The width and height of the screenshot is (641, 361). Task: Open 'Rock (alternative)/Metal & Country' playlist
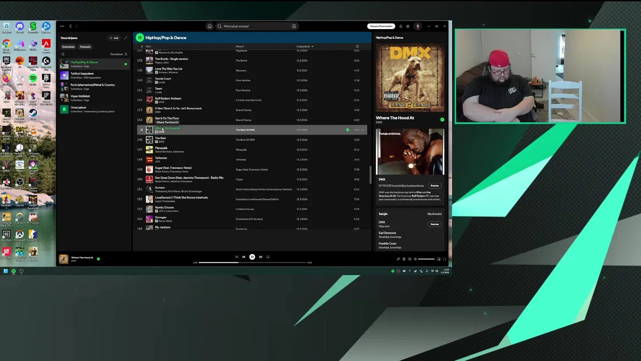tap(93, 87)
